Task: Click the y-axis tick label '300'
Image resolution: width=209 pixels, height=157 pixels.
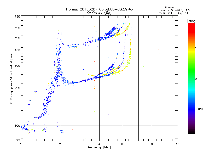Action: [x=17, y=66]
